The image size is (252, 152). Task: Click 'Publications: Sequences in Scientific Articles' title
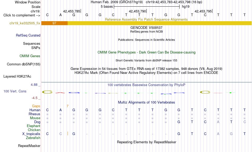click(146, 40)
